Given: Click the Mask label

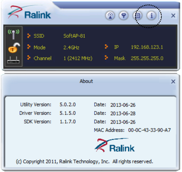Looking at the screenshot, I should 120,58.
